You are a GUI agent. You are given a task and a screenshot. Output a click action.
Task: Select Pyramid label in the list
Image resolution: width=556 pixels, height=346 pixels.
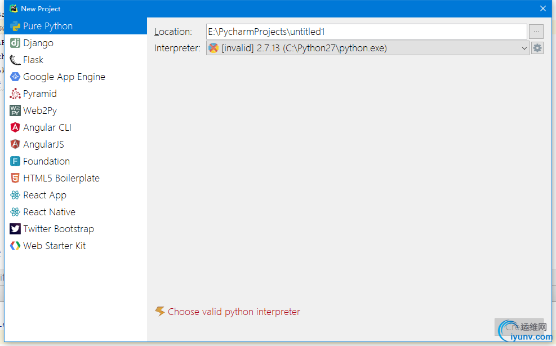click(39, 94)
